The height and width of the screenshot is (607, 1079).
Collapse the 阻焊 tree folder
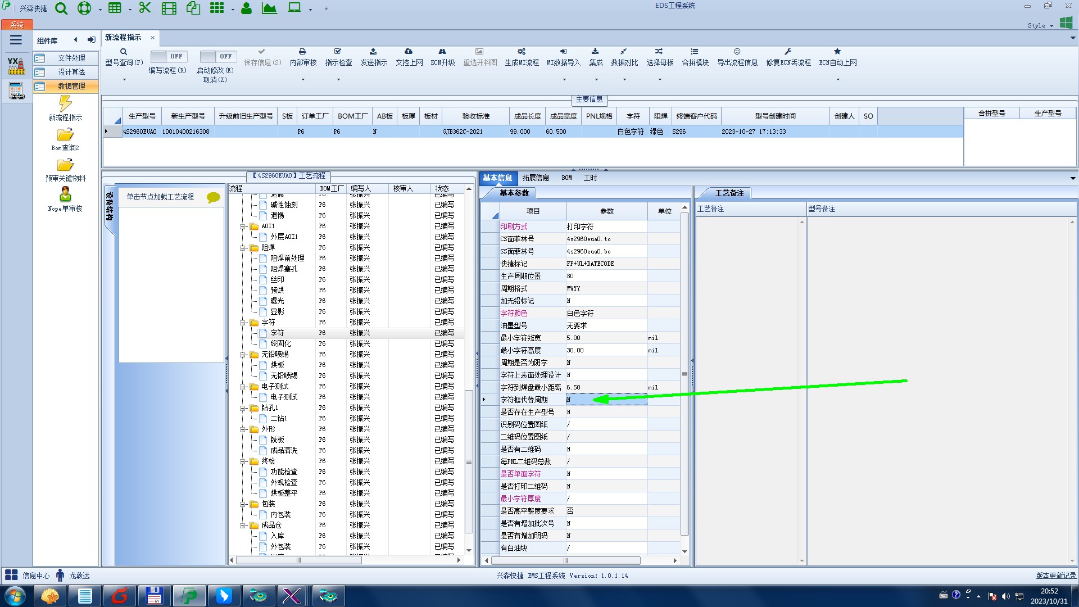pyautogui.click(x=243, y=248)
